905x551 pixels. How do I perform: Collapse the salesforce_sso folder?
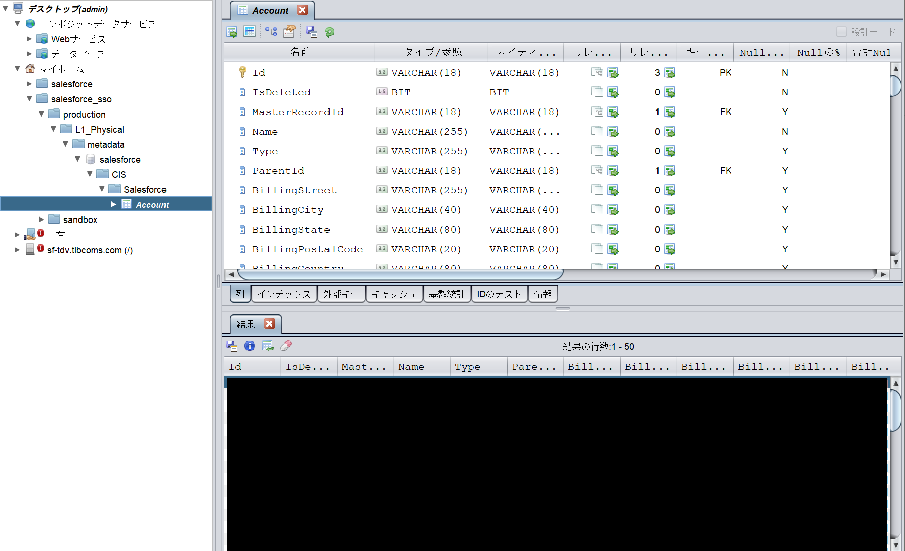29,98
